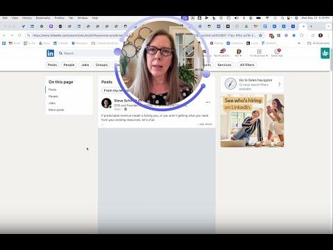Open the All filters panel

[x=247, y=65]
